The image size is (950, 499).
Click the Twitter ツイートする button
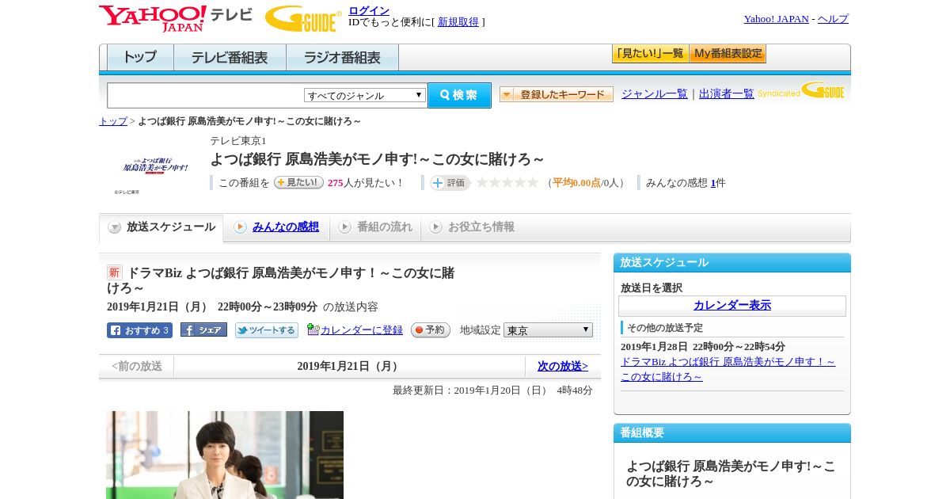click(x=267, y=330)
